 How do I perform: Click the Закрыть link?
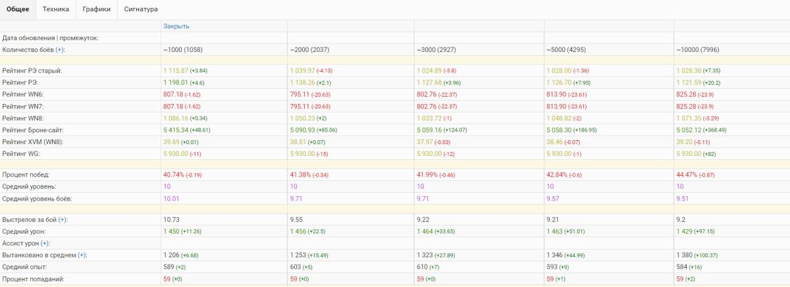click(176, 26)
